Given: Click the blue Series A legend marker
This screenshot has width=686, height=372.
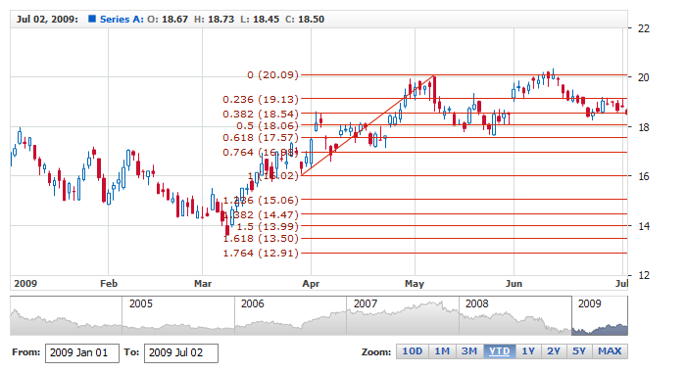Looking at the screenshot, I should (92, 19).
